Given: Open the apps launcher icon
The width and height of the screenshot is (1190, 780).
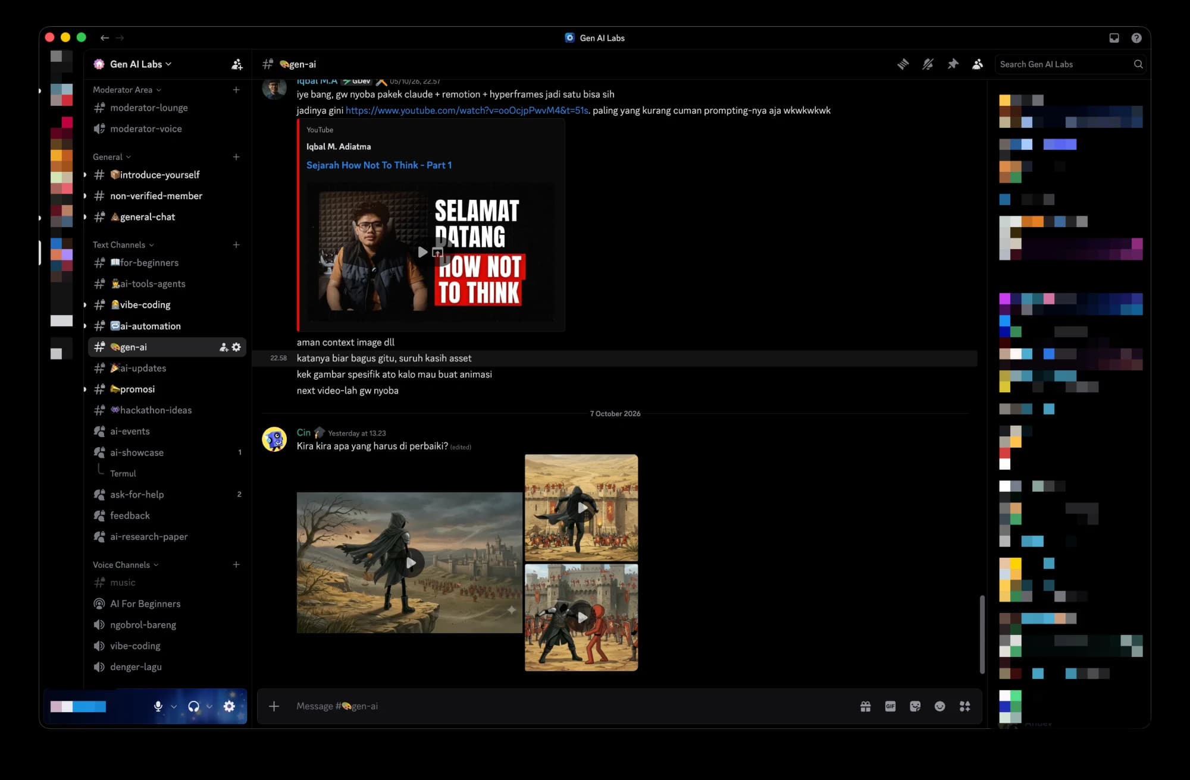Looking at the screenshot, I should (x=964, y=706).
